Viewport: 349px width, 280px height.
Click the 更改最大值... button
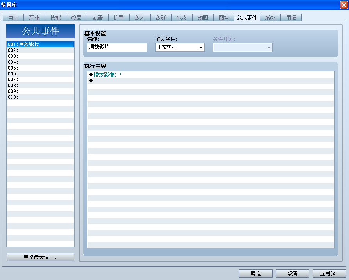click(40, 257)
